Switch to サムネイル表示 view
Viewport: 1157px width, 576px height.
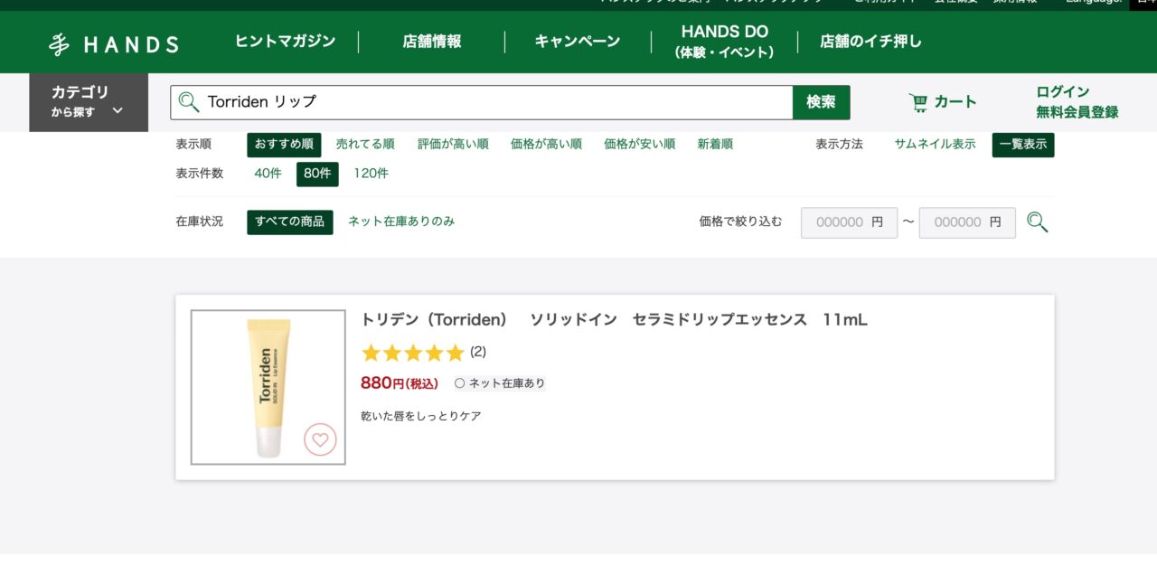click(x=935, y=145)
